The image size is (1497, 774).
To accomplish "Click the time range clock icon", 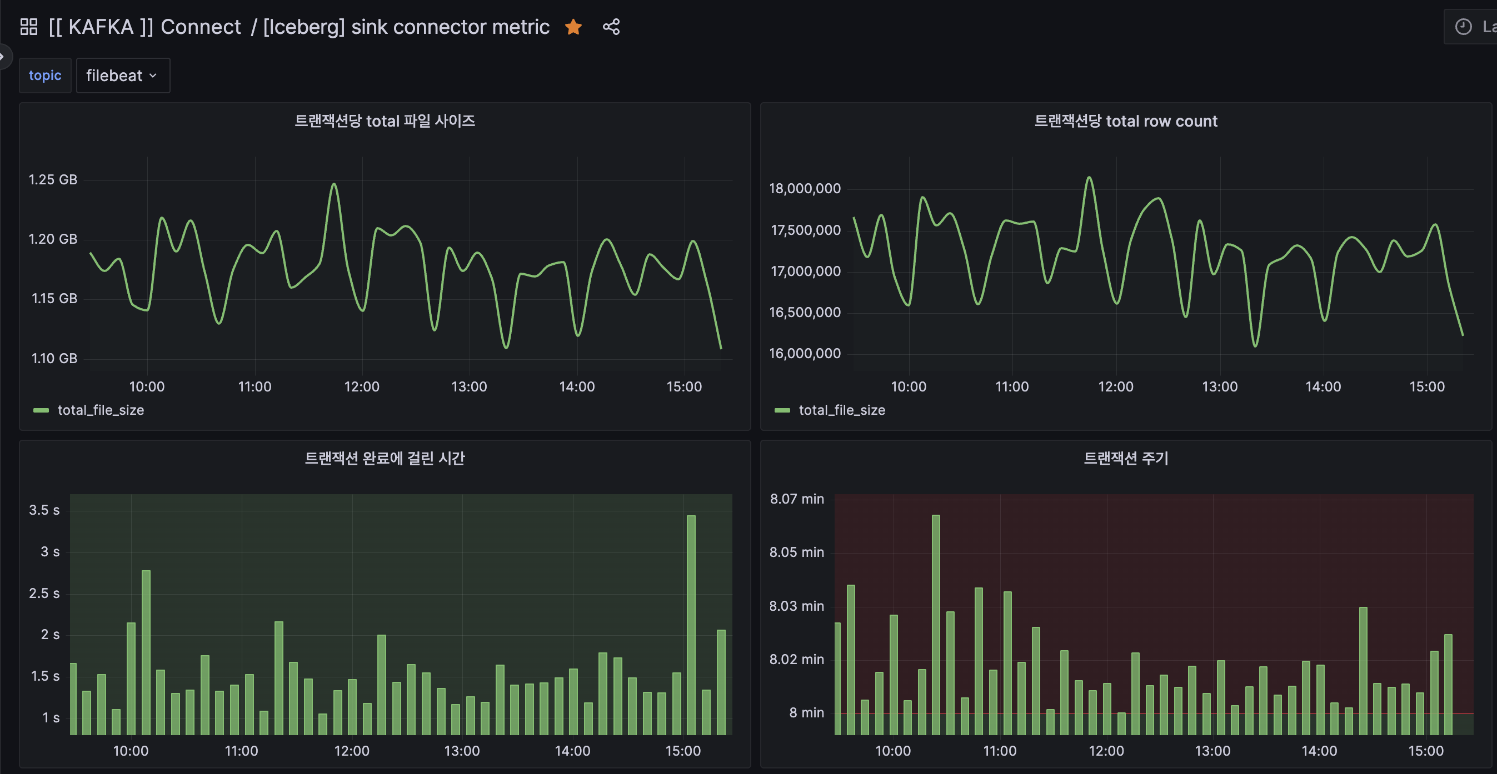I will [1463, 27].
